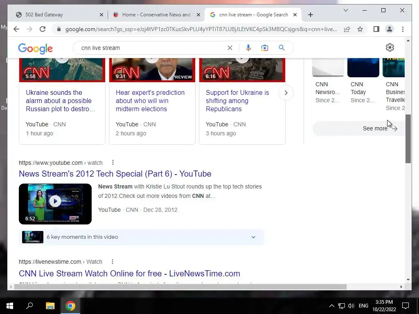The height and width of the screenshot is (314, 419).
Task: Open the Chrome profile avatar
Action: pos(390,29)
